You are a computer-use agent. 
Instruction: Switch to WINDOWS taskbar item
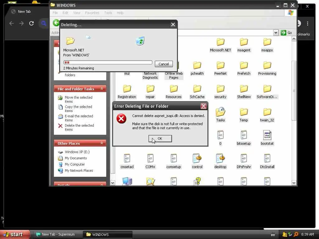[x=107, y=235]
